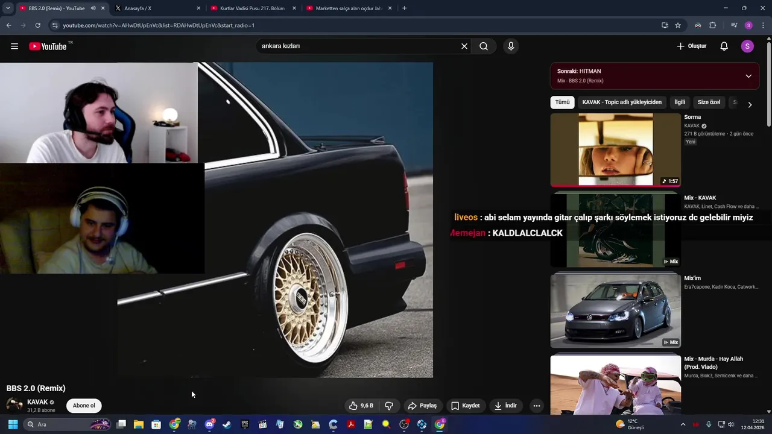Click the Kaydet save button
Viewport: 772px width, 434px height.
465,406
